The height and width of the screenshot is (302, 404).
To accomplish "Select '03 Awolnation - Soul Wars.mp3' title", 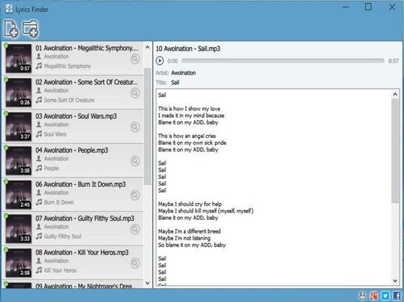I will point(76,116).
